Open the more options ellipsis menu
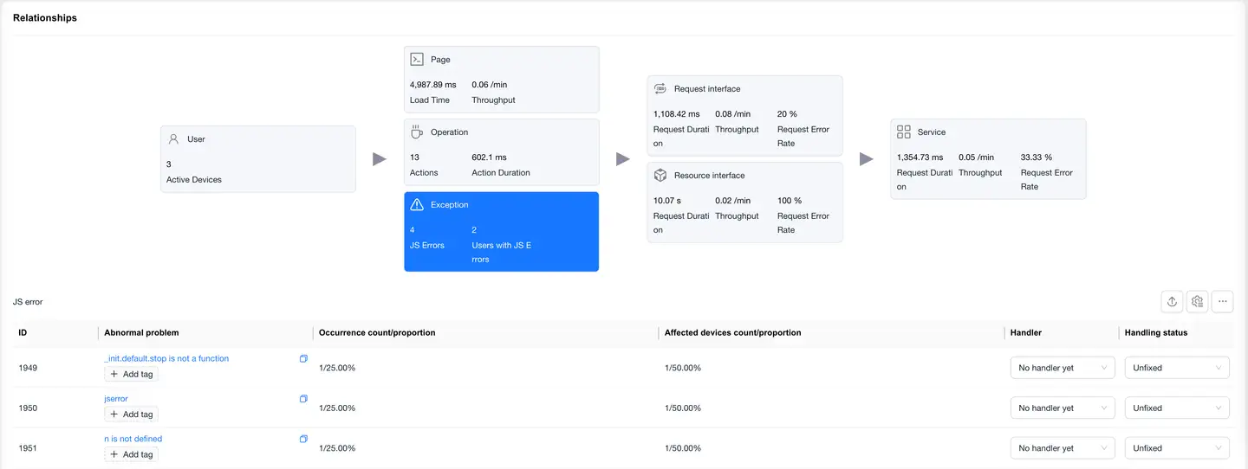Image resolution: width=1248 pixels, height=469 pixels. pos(1222,301)
